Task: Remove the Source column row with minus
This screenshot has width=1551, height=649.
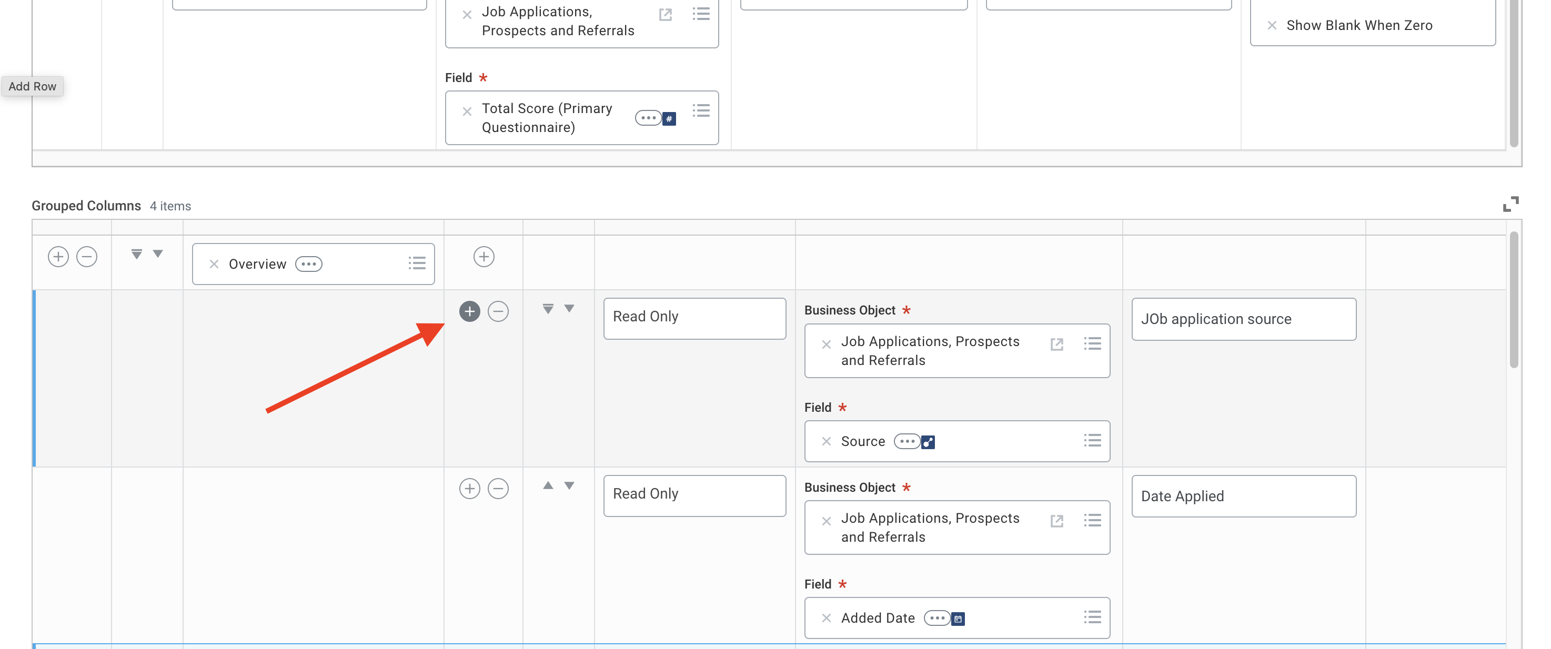Action: point(498,311)
